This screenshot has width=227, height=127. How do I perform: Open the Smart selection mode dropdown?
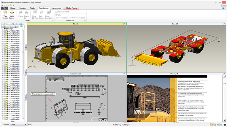[x=18, y=124]
